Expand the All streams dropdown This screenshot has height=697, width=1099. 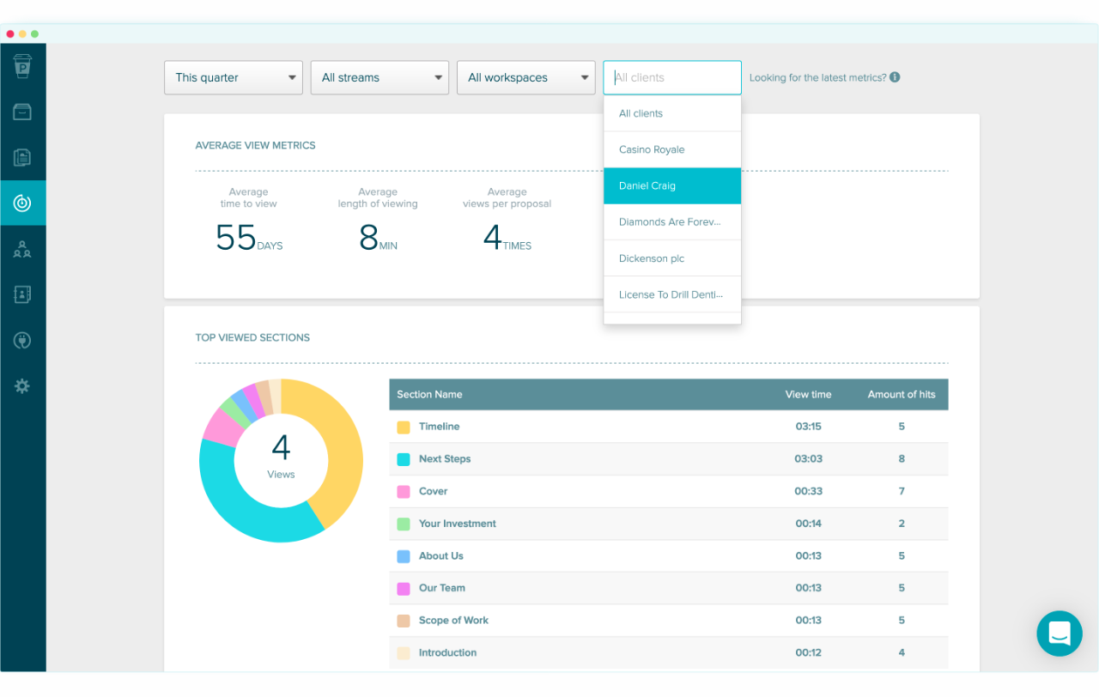(379, 77)
